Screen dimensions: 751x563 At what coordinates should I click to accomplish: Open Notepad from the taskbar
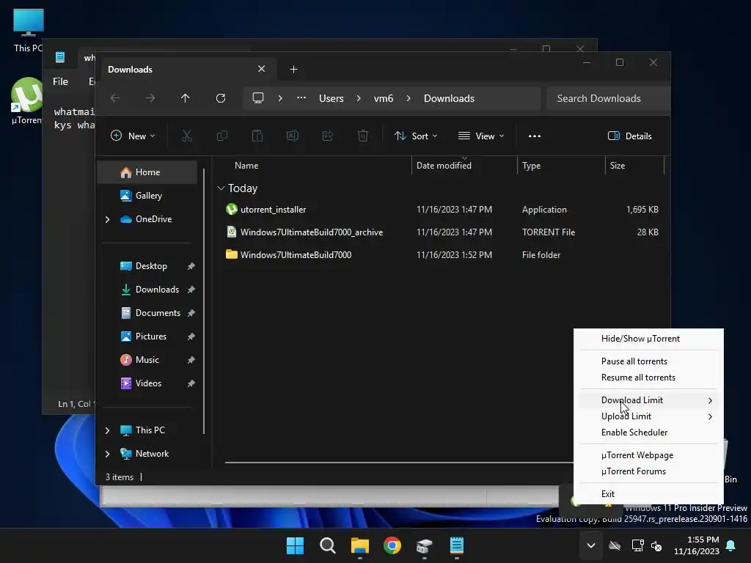pos(457,545)
